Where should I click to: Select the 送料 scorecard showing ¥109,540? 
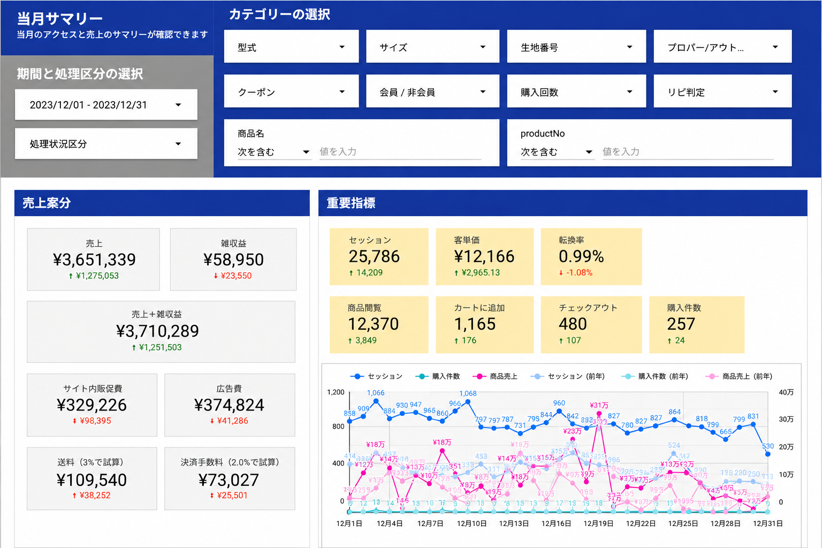(92, 478)
